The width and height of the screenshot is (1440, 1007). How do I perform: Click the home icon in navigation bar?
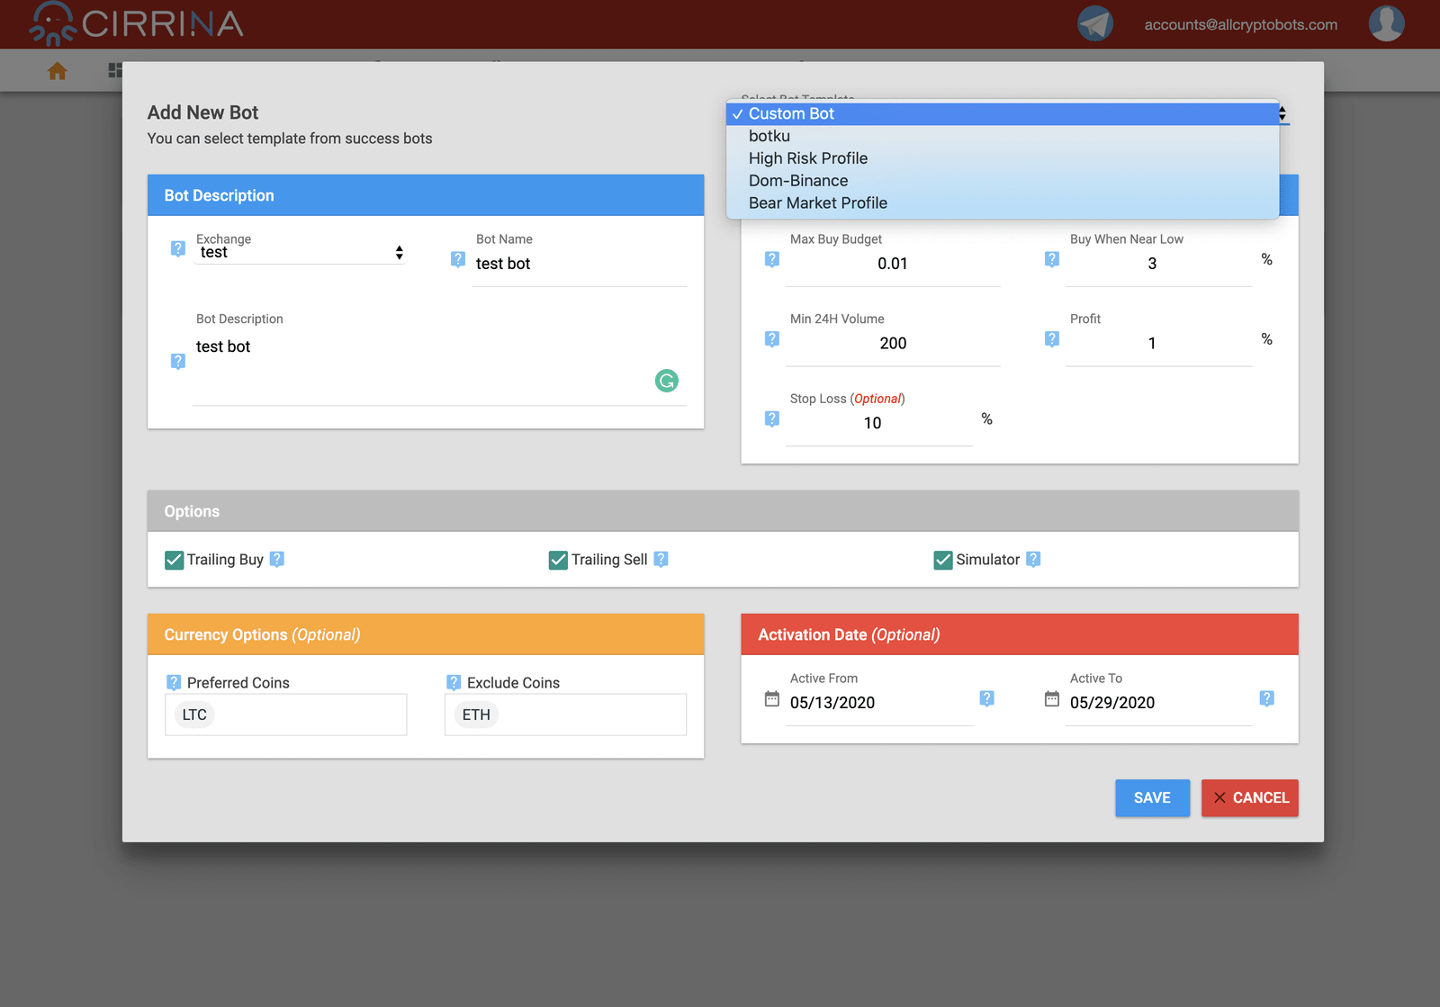pos(58,71)
